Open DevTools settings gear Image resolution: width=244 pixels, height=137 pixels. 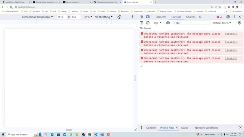point(228,17)
